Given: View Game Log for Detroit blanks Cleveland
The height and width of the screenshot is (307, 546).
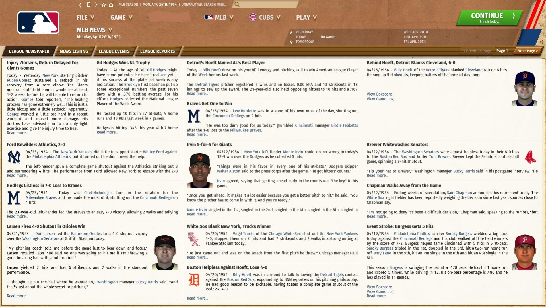Looking at the screenshot, I should [x=380, y=99].
